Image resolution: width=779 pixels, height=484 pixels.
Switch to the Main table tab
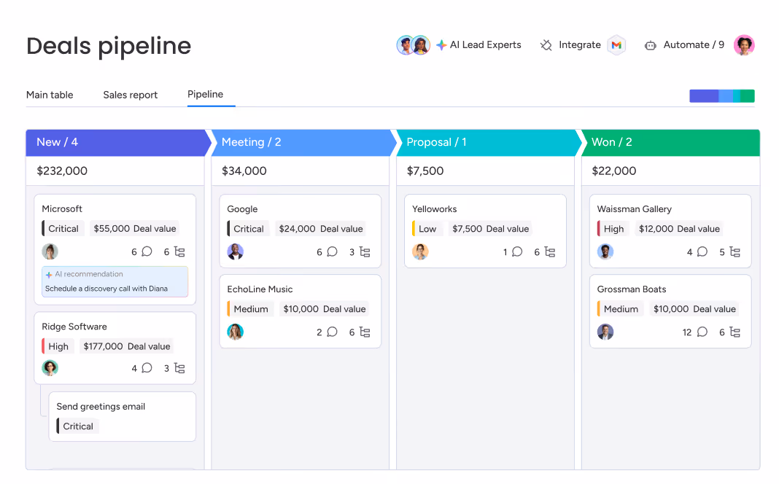click(50, 95)
